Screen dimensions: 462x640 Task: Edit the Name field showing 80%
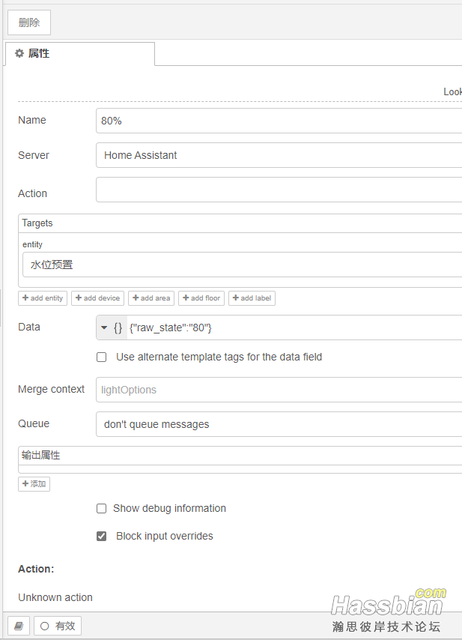(279, 121)
